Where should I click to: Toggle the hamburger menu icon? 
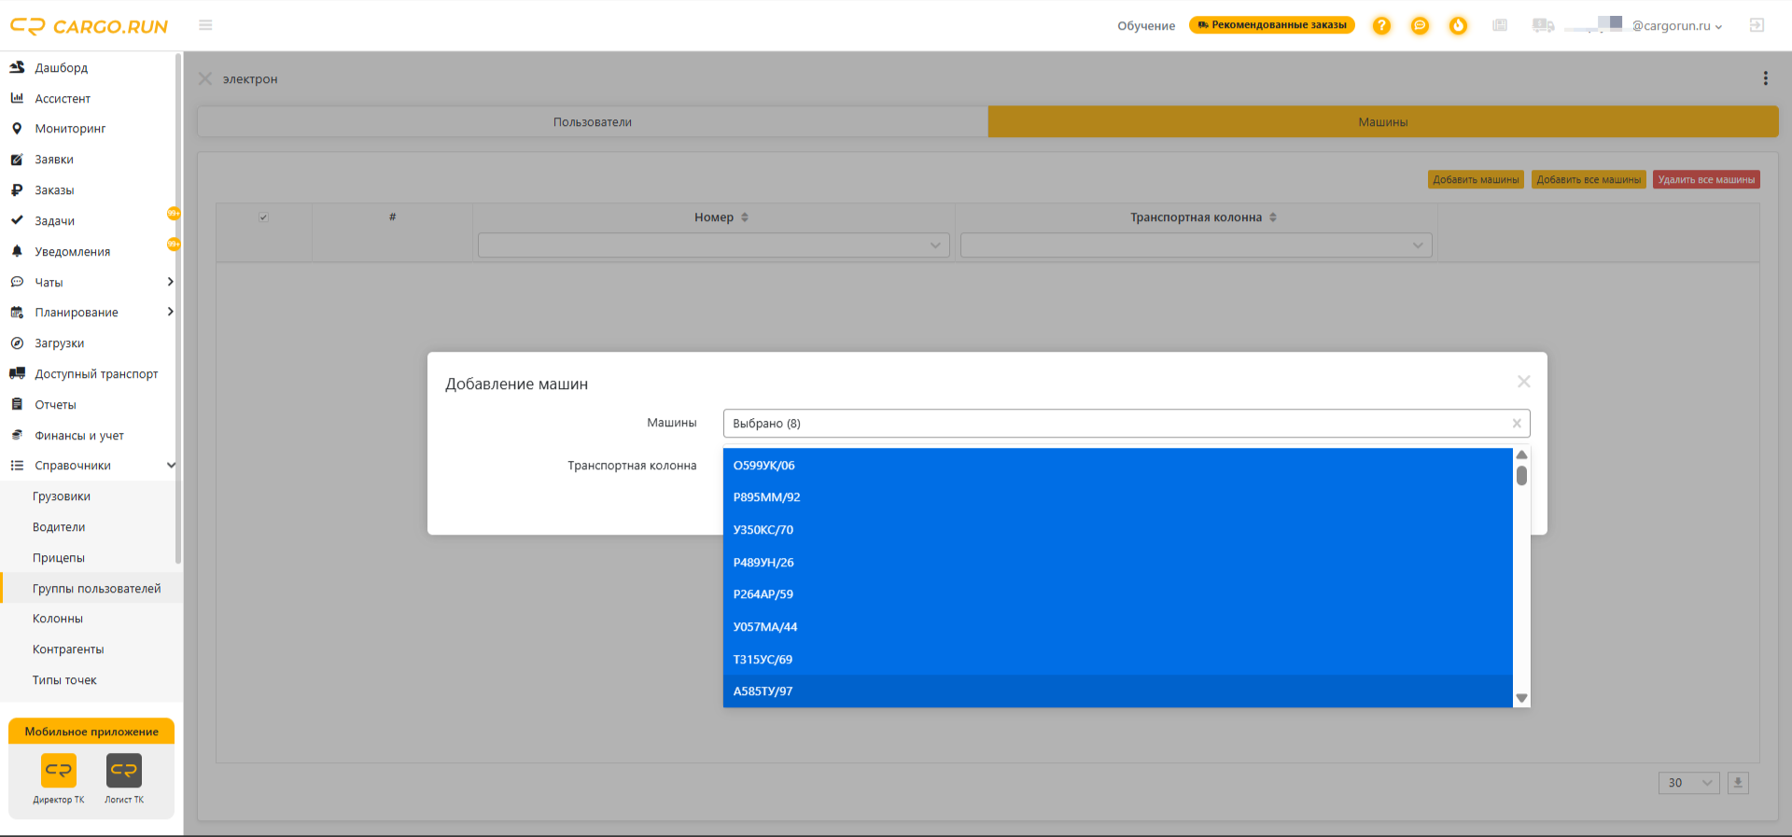point(205,25)
